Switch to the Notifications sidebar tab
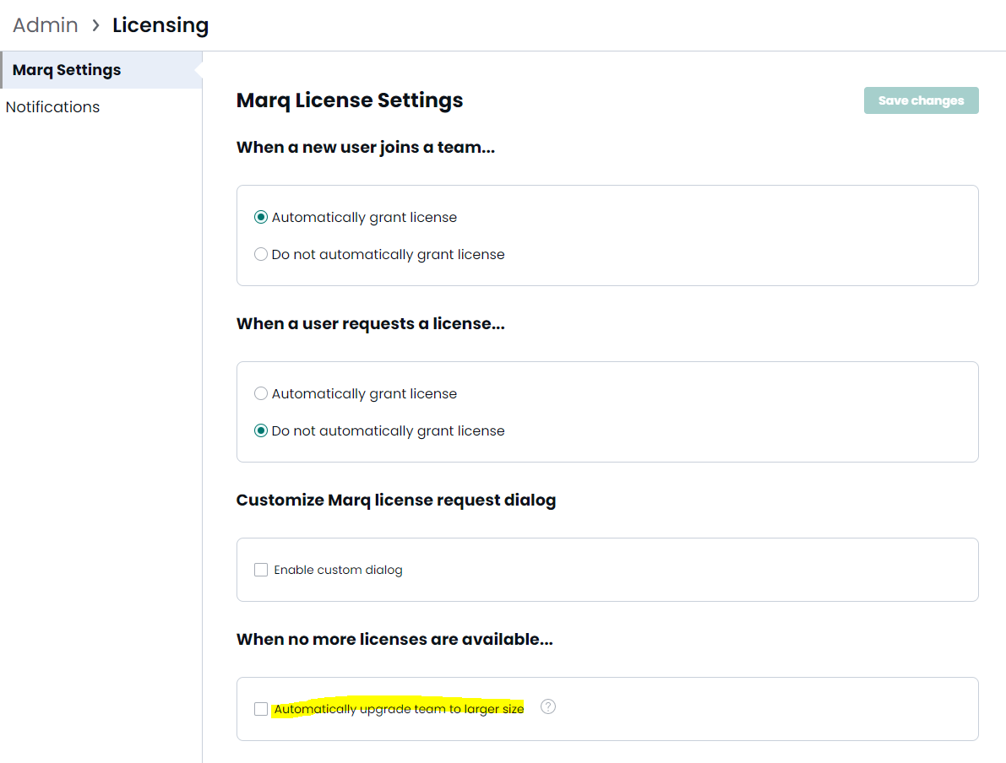 click(x=52, y=107)
